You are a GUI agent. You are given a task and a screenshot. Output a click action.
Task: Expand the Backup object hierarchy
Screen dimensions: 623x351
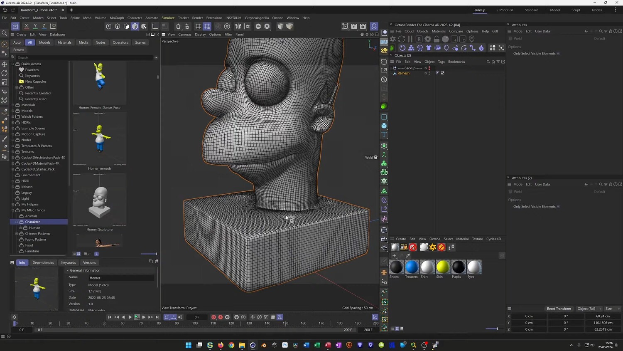(x=391, y=68)
